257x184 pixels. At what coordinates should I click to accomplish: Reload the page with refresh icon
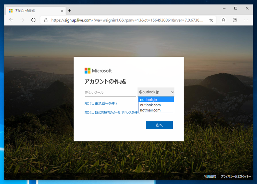point(33,20)
